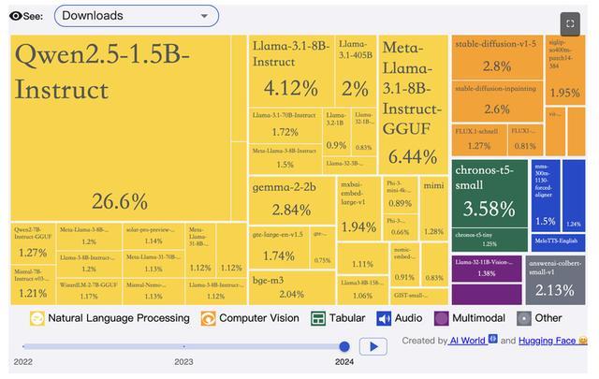
Task: Click the Multimodal purple legend icon
Action: [x=442, y=318]
